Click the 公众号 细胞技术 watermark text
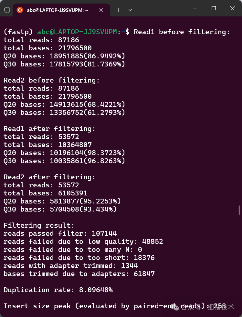Viewport: 242px width, 317px height. (x=208, y=307)
